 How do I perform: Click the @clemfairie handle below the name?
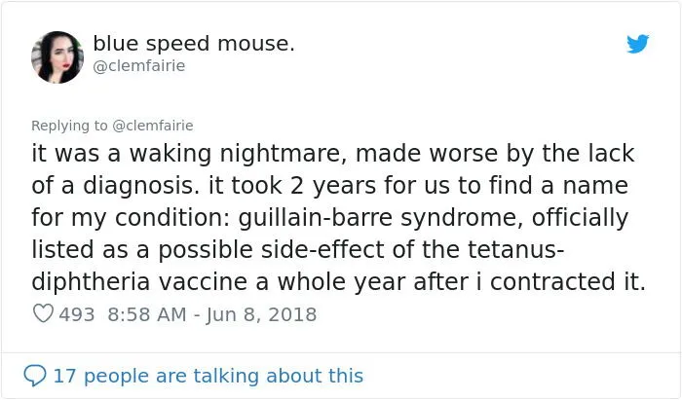point(138,66)
